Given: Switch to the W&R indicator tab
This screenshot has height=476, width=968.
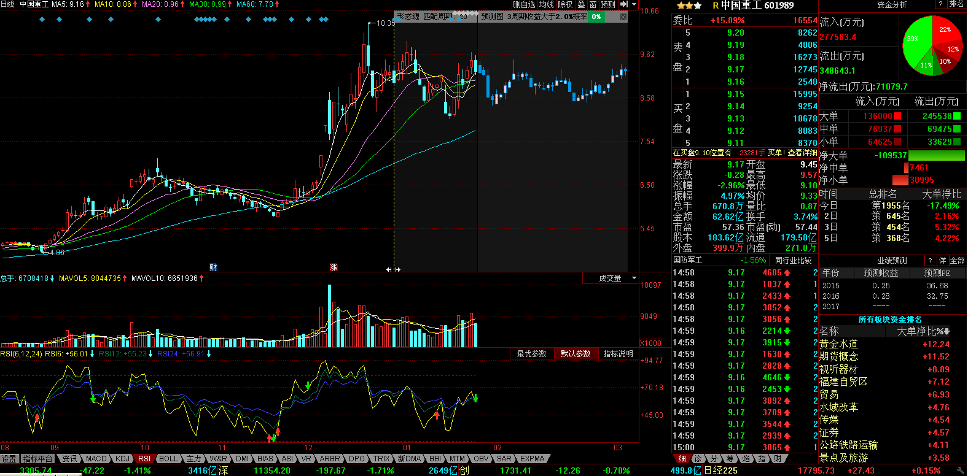Looking at the screenshot, I should [219, 459].
